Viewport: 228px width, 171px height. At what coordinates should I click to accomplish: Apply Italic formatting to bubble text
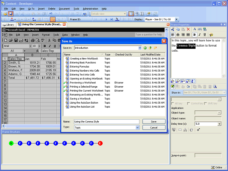pyautogui.click(x=199, y=35)
